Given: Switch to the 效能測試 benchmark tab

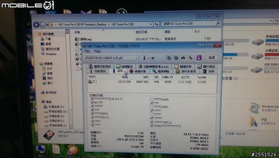Looking at the screenshot, I should (x=98, y=71).
